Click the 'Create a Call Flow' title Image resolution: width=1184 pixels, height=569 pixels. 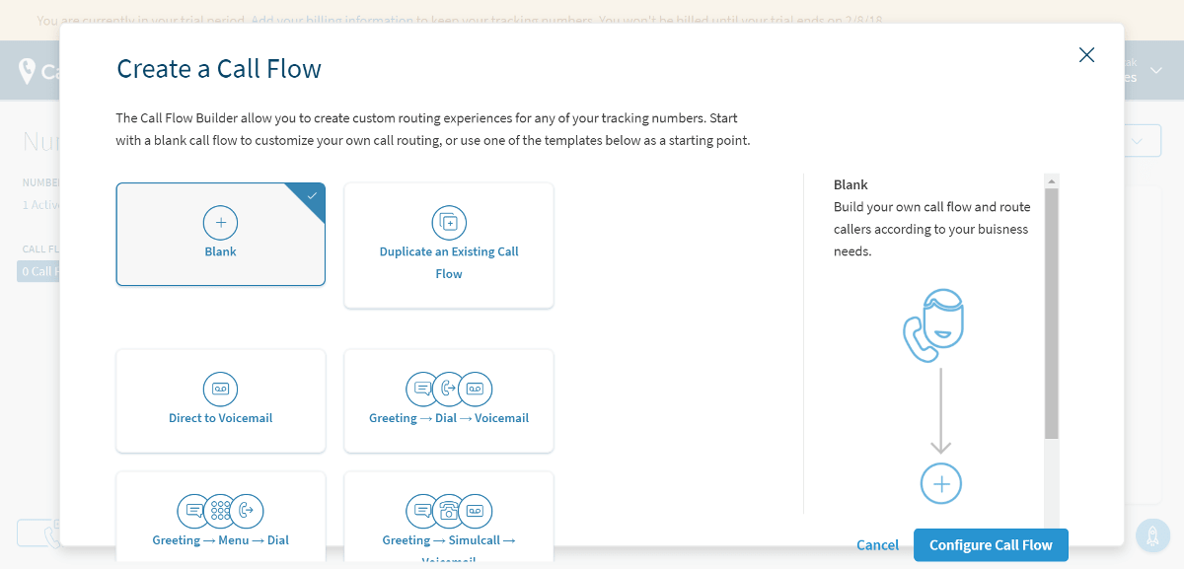(219, 69)
